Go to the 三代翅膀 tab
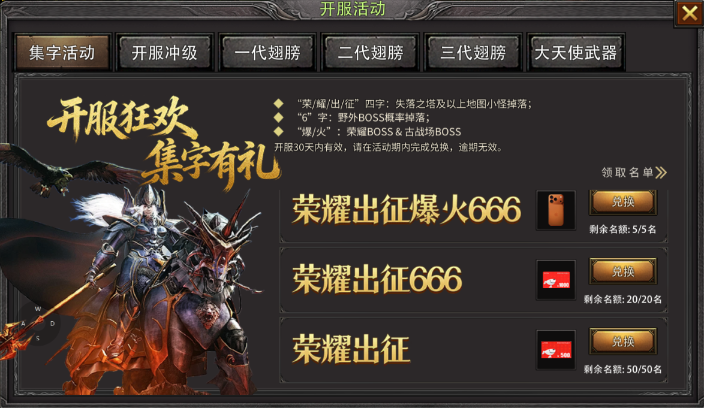The image size is (704, 408). 473,53
